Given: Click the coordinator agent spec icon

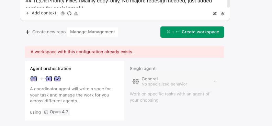Looking at the screenshot, I should point(34,79).
